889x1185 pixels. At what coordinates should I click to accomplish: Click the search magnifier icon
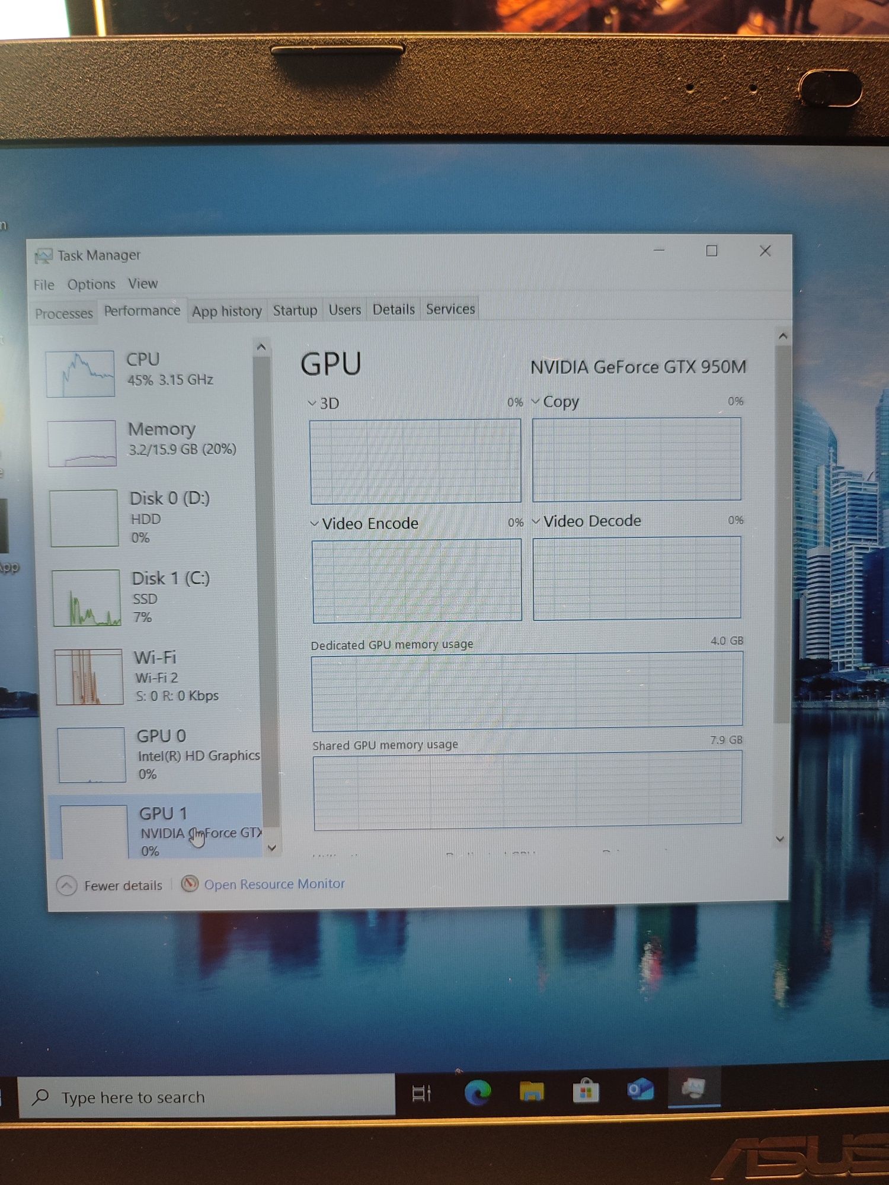[40, 1097]
